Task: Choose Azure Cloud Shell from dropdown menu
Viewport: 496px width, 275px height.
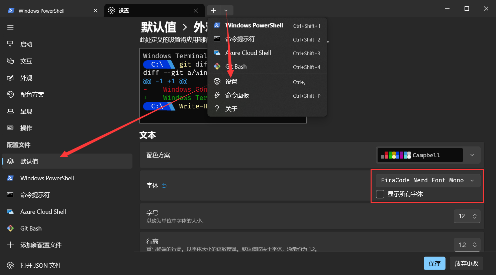Action: 267,53
